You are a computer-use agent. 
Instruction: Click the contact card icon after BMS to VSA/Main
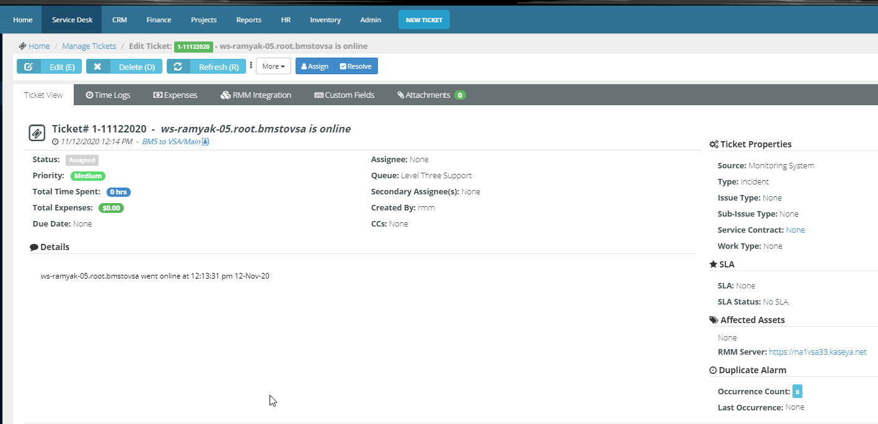coord(206,142)
